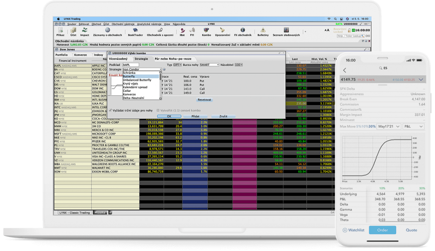Image resolution: width=435 pixels, height=251 pixels.
Task: Select MICROSOFT CORP row in table
Action: pyautogui.click(x=194, y=134)
